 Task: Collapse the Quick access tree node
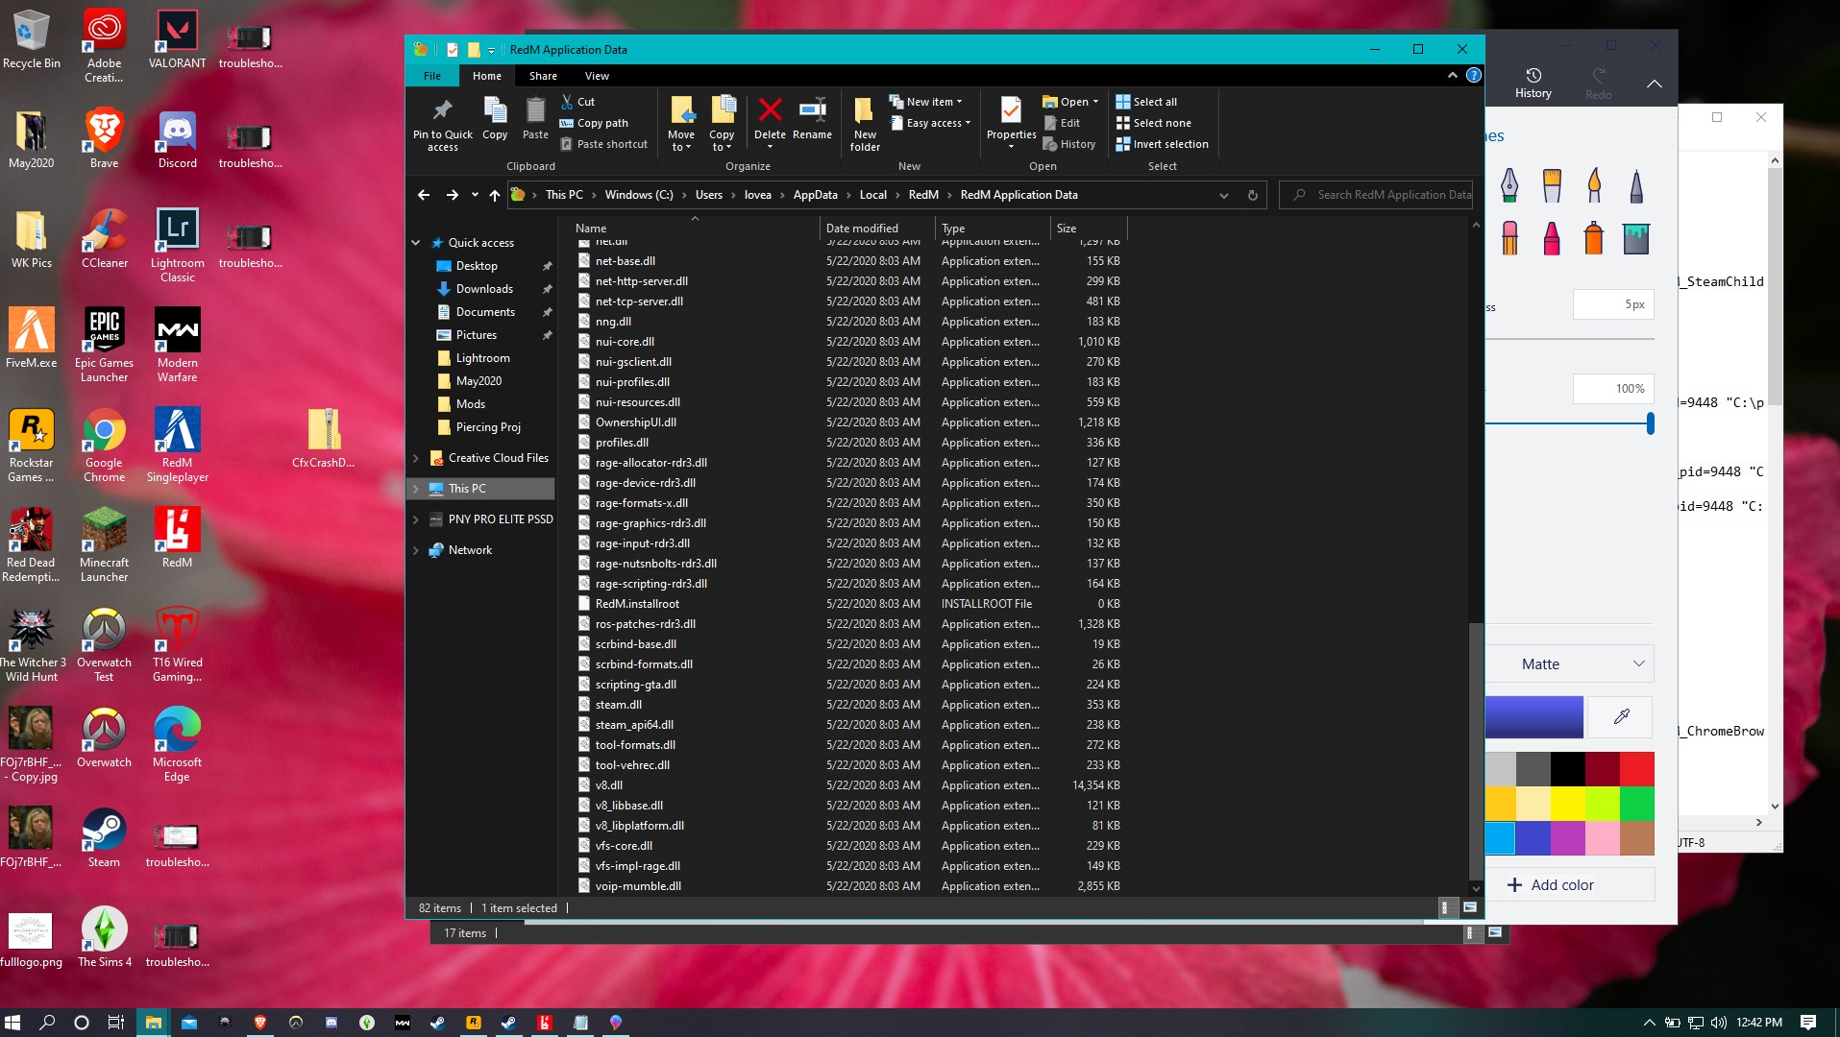tap(416, 243)
